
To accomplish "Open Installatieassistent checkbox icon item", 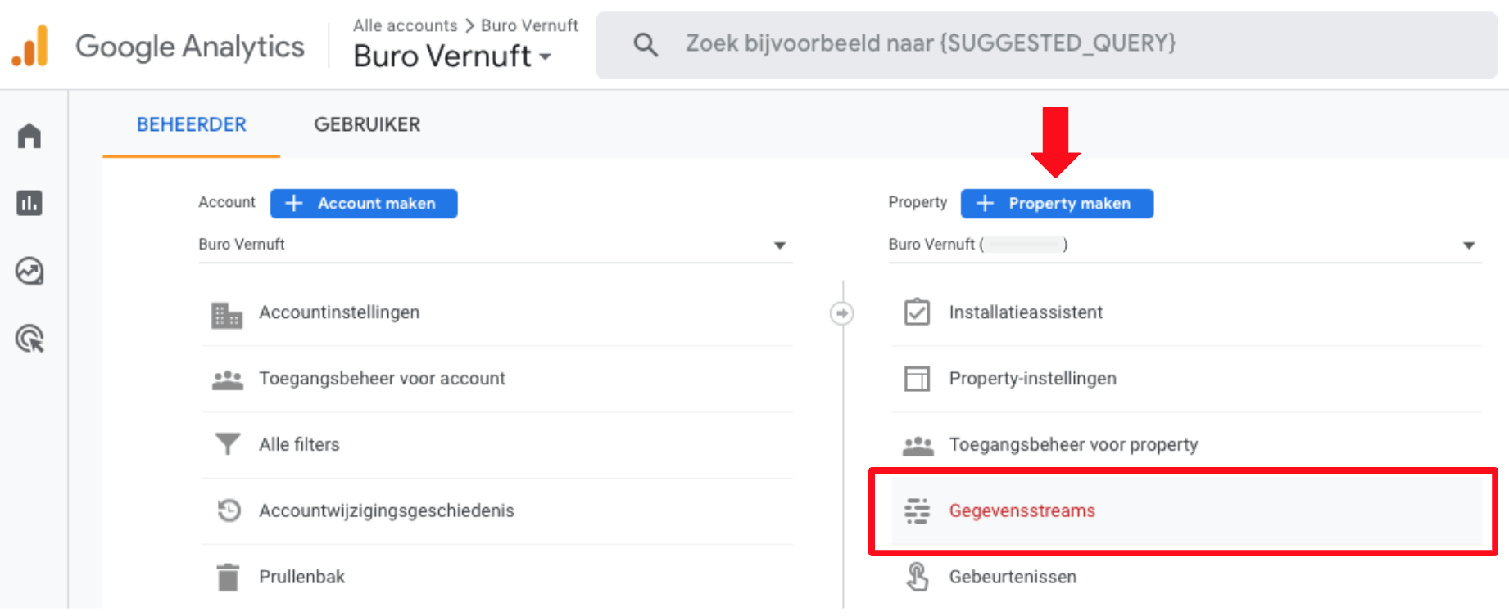I will pos(917,312).
